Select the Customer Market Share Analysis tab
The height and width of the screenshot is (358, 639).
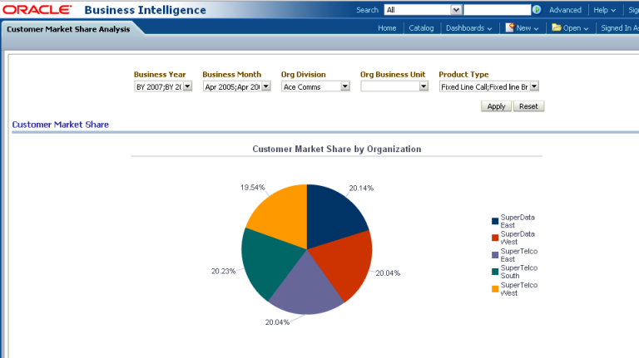coord(68,29)
